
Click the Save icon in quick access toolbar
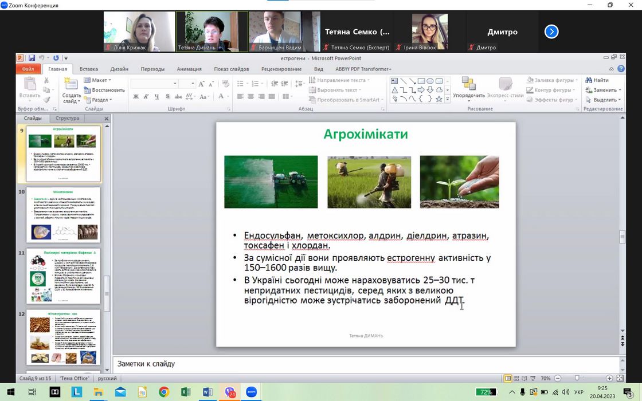coord(32,58)
